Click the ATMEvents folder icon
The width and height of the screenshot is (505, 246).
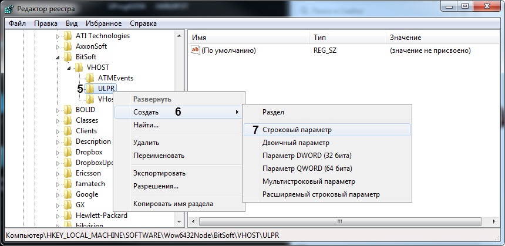coord(90,78)
